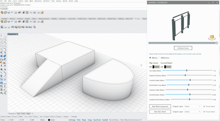Screen dimensions: 220x121
Task: Select the single Point tool
Action: pos(5,36)
